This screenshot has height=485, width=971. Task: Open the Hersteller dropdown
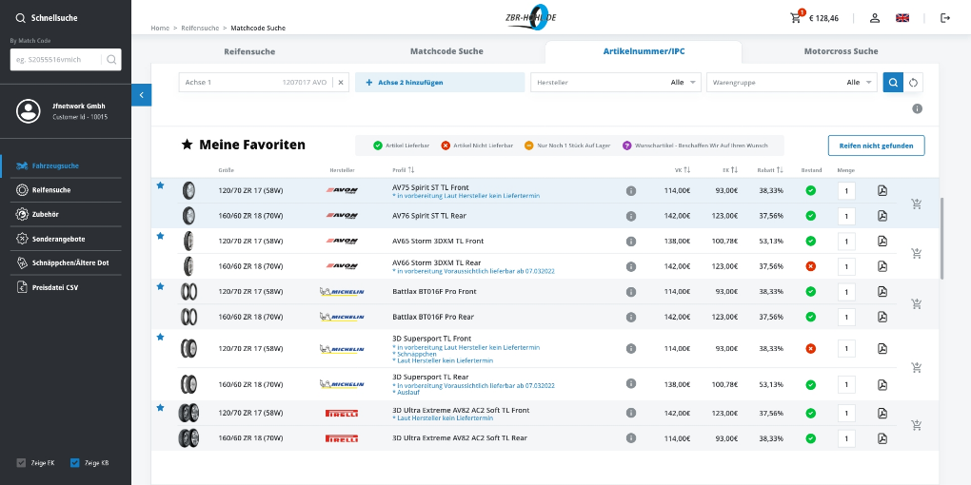point(616,83)
